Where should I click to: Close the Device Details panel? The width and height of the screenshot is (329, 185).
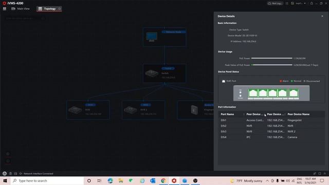coord(322,16)
